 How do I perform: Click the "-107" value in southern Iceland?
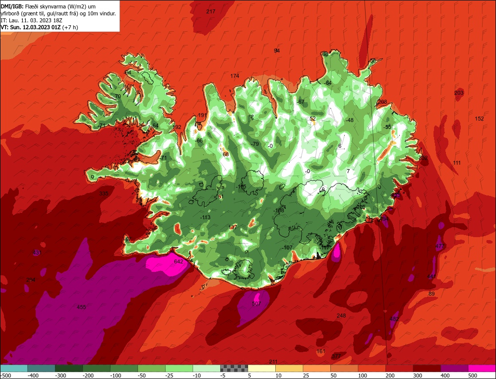287,248
